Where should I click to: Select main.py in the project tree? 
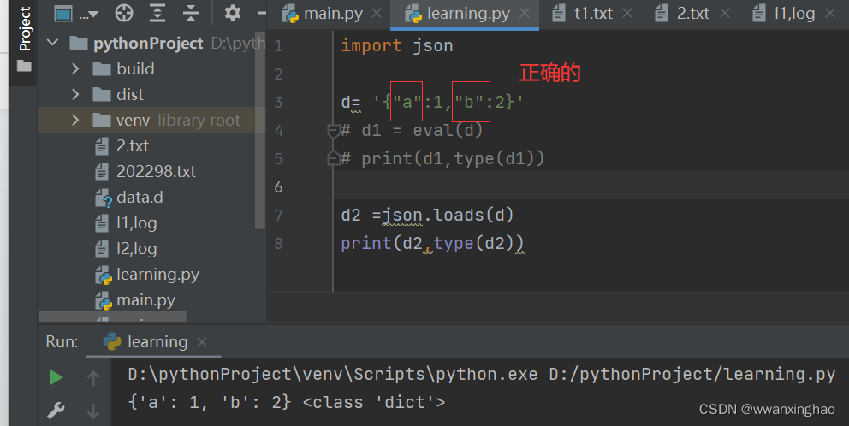[x=145, y=300]
